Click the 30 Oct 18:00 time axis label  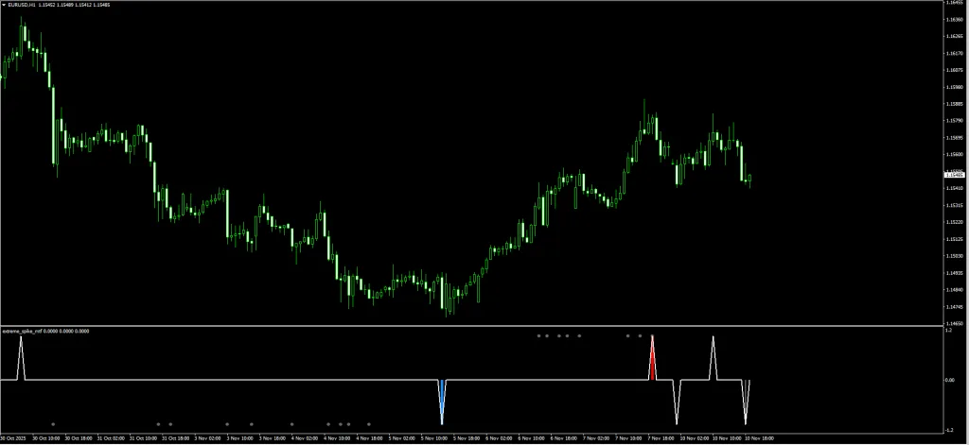click(x=79, y=438)
